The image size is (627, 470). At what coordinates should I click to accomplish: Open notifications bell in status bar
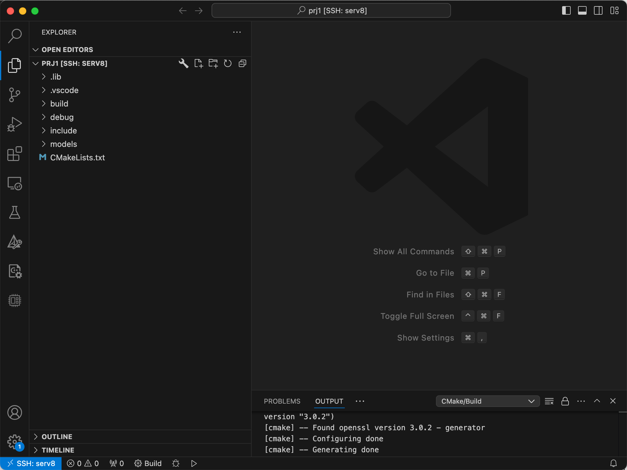click(x=614, y=464)
